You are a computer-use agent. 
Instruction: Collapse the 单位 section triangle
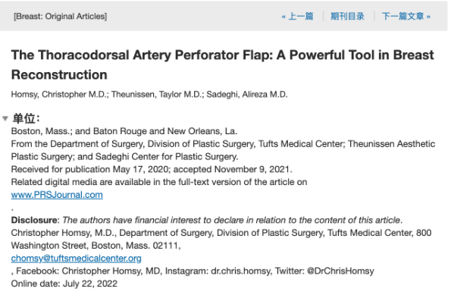[5, 118]
